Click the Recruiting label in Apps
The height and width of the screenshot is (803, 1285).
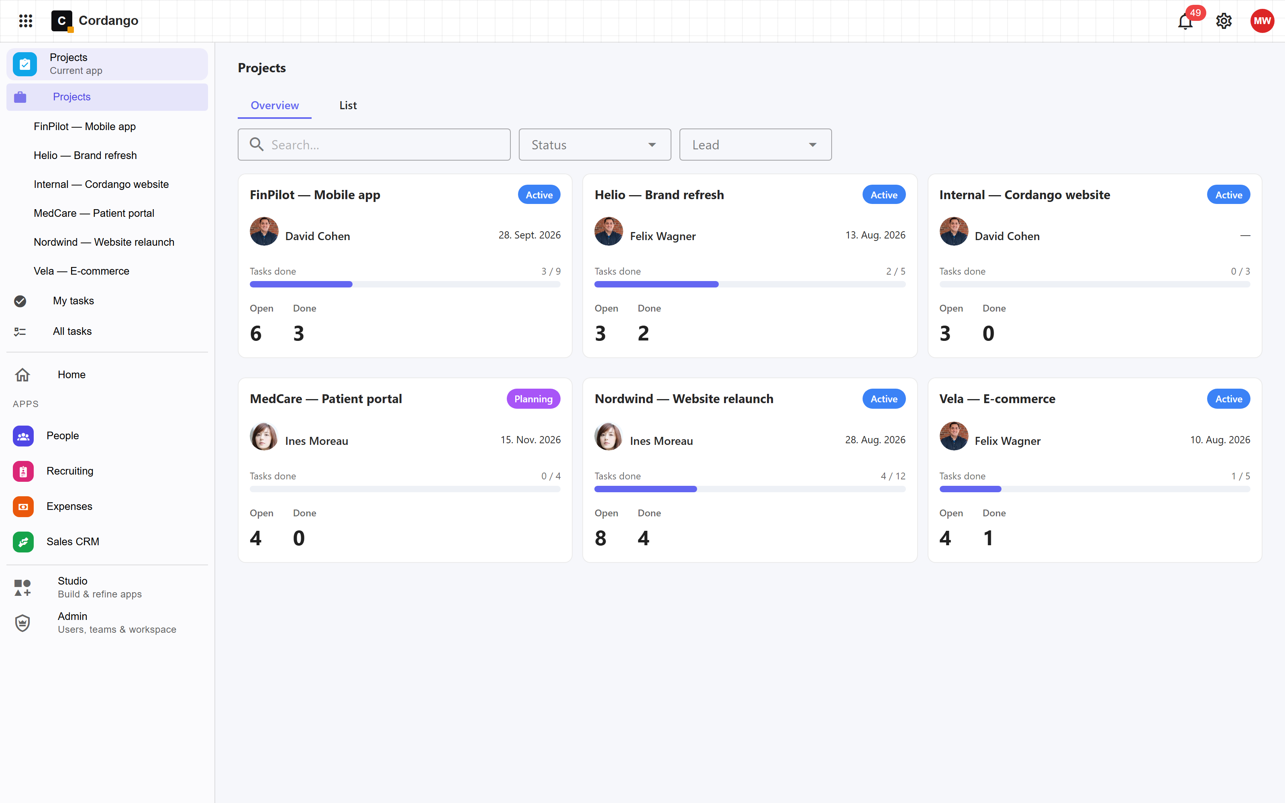click(70, 471)
